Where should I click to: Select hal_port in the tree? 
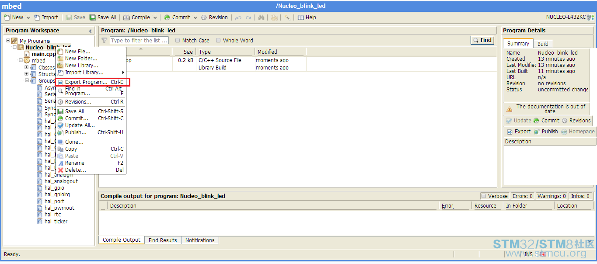tap(54, 201)
